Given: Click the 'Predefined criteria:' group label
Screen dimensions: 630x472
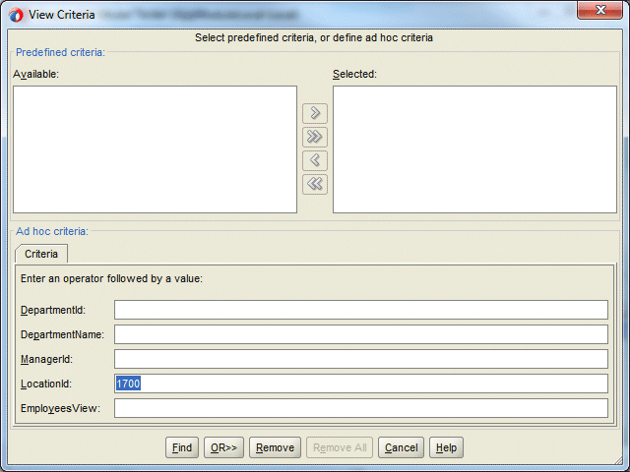Looking at the screenshot, I should coord(60,52).
